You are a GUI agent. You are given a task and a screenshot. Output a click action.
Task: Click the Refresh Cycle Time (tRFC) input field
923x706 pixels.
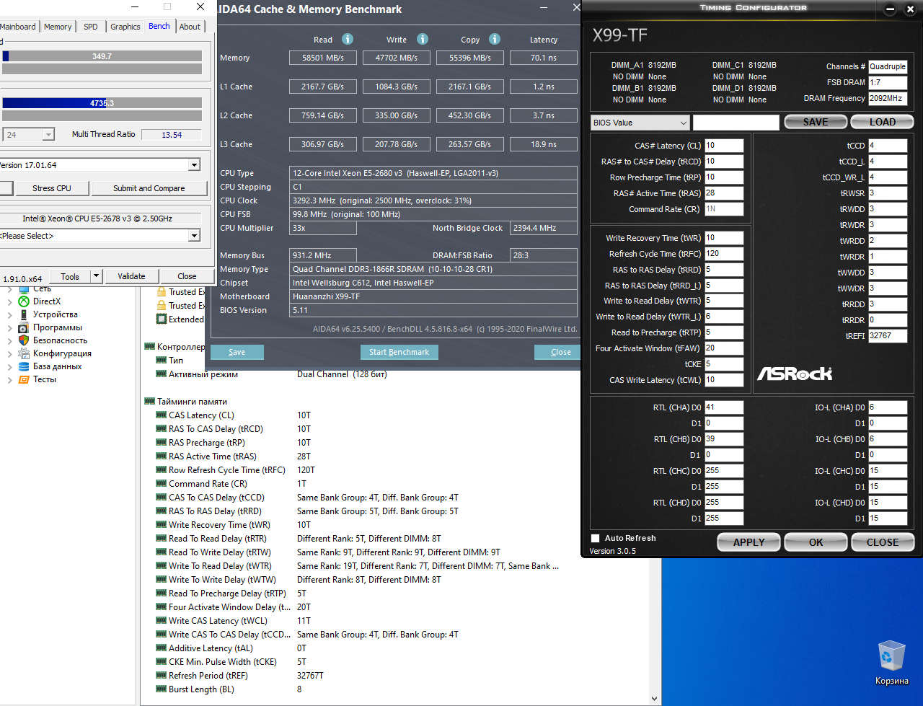pyautogui.click(x=724, y=254)
